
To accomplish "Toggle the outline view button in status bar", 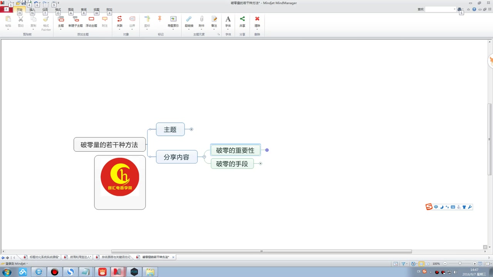I will [x=427, y=264].
